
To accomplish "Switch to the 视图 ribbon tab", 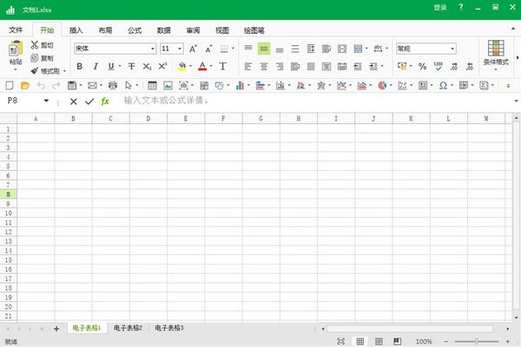I will point(222,30).
